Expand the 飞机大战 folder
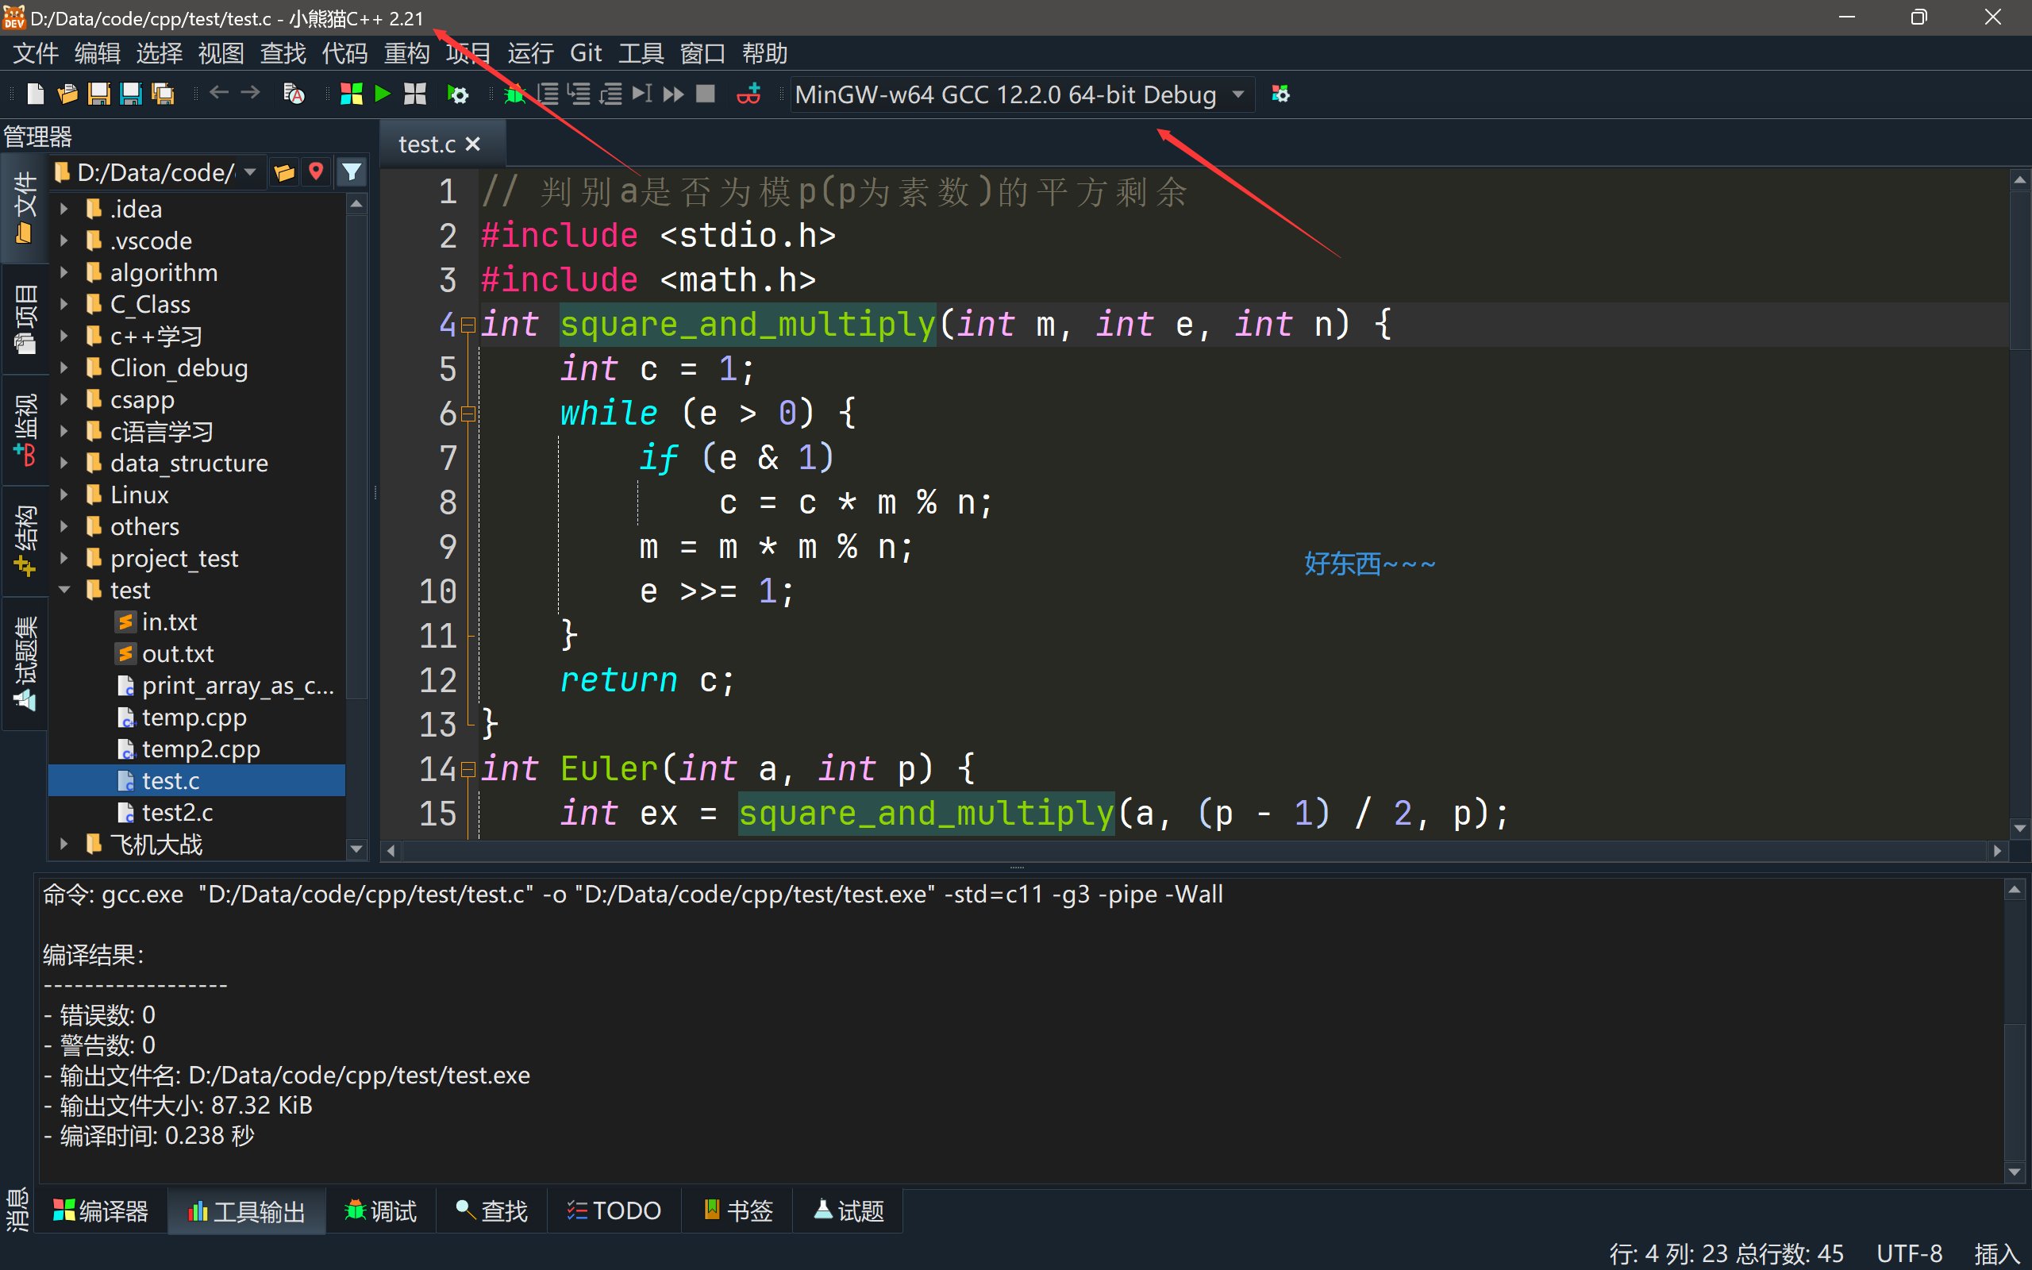The width and height of the screenshot is (2032, 1270). click(63, 844)
